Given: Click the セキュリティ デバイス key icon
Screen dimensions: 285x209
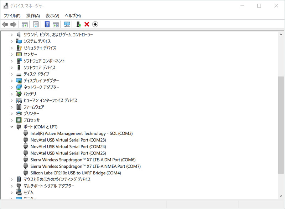Looking at the screenshot, I should (19, 48).
